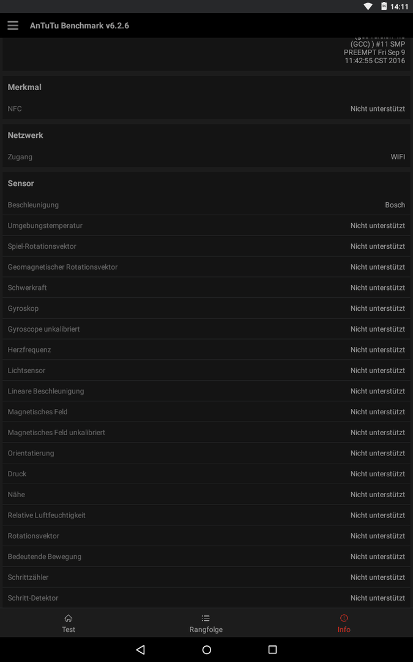413x662 pixels.
Task: Tap the Android home circle button
Action: (207, 649)
